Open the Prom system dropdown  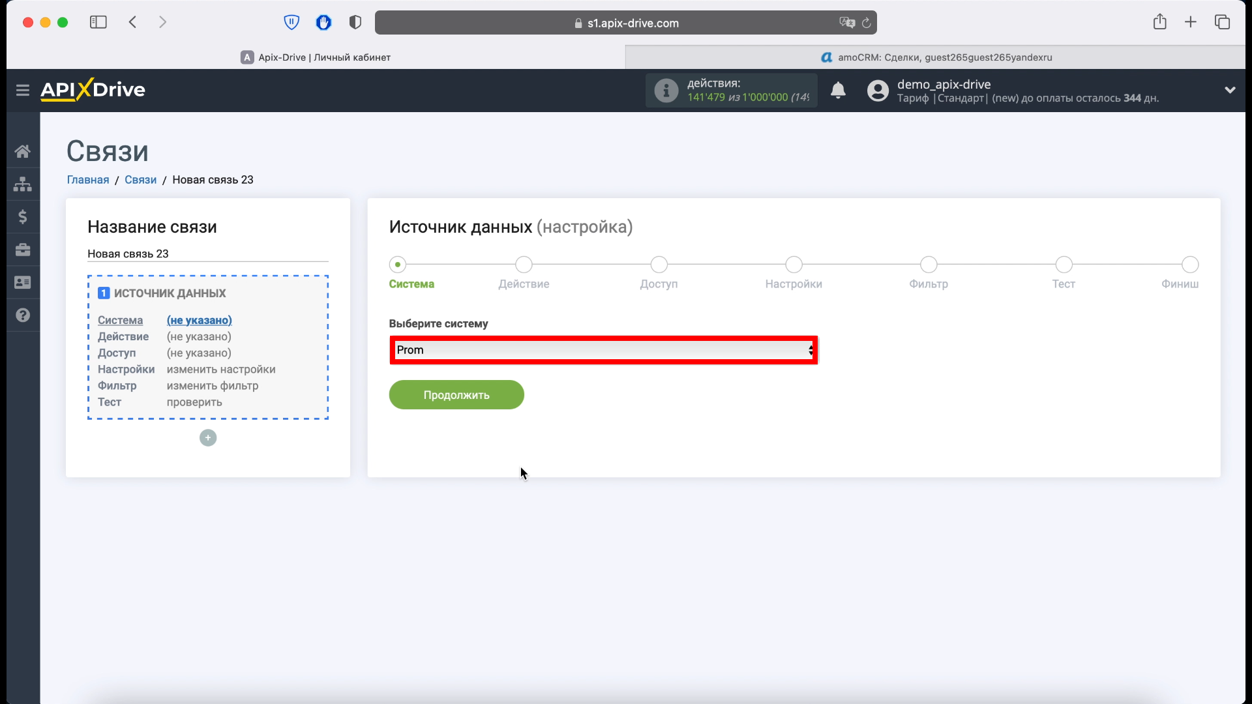tap(604, 350)
